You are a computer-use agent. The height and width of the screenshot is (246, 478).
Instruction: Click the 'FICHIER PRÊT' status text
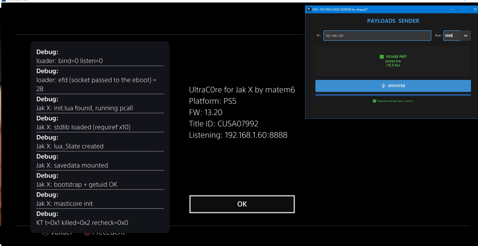(x=396, y=57)
